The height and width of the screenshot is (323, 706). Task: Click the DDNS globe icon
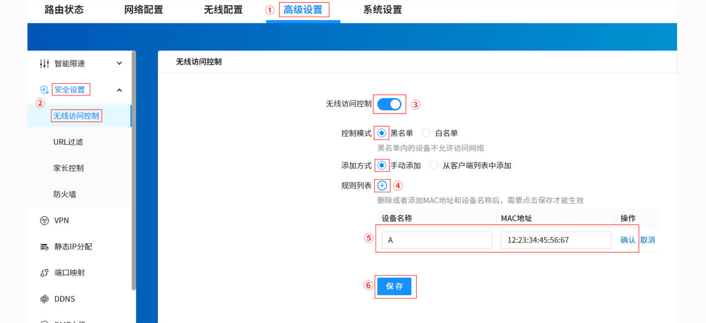pyautogui.click(x=44, y=299)
